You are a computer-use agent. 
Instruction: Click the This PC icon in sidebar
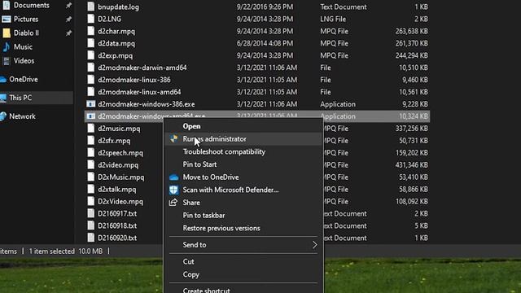point(3,98)
